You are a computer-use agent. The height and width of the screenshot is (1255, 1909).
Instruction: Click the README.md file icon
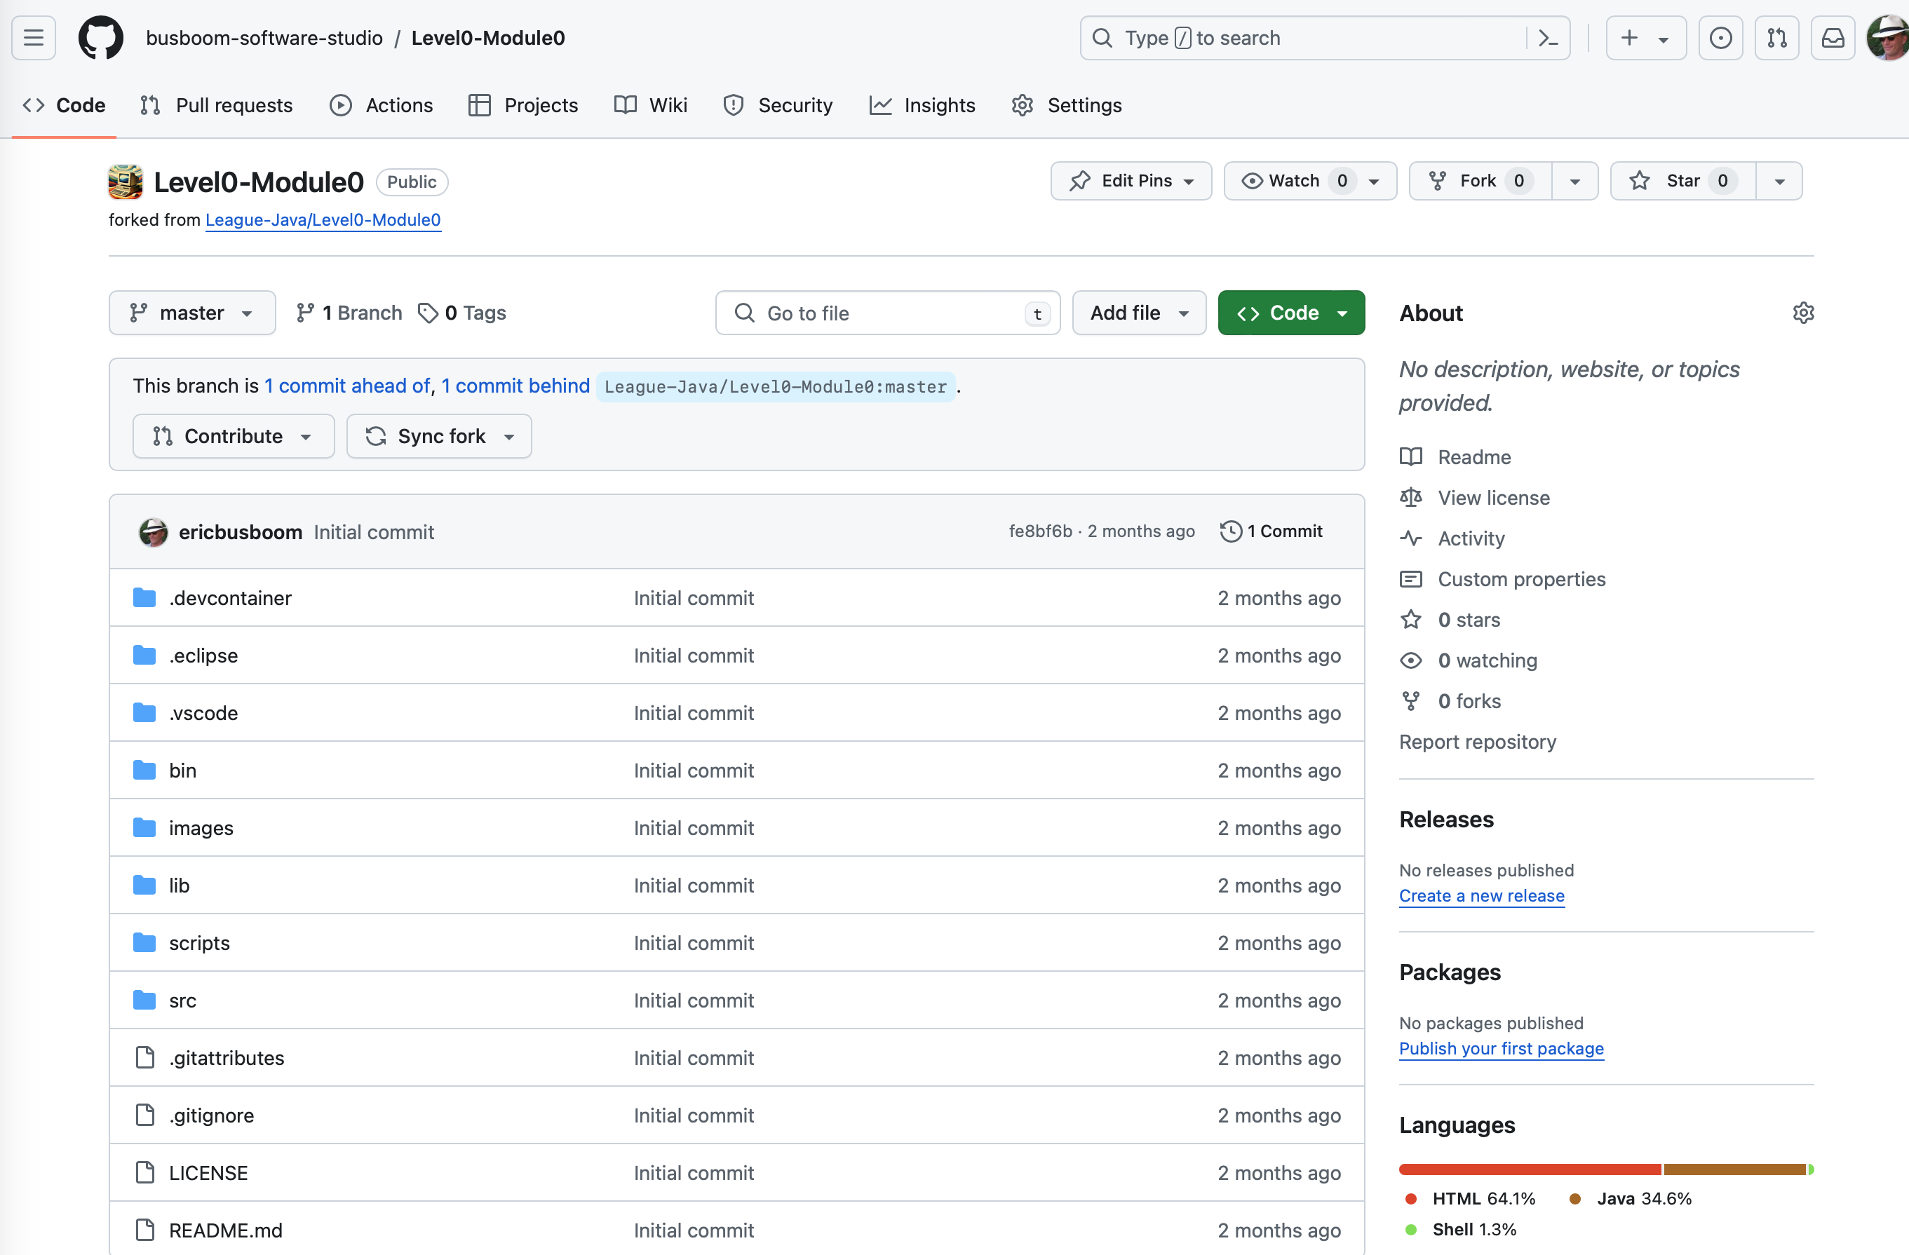click(145, 1230)
